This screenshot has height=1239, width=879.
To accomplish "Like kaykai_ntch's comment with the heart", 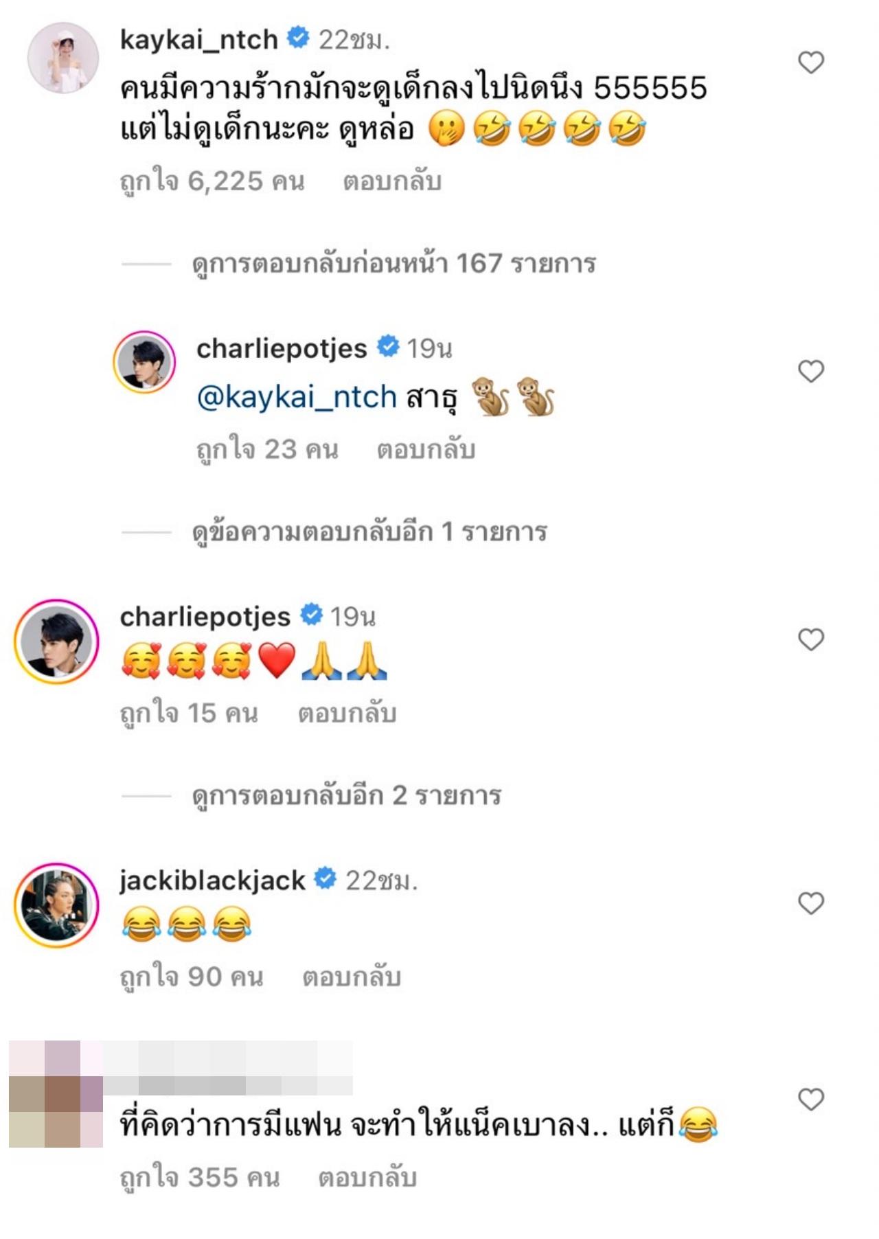I will [811, 62].
